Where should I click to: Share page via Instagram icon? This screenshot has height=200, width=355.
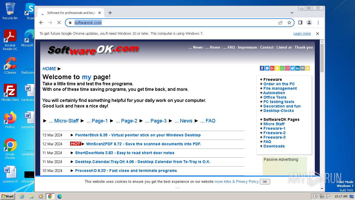287,68
